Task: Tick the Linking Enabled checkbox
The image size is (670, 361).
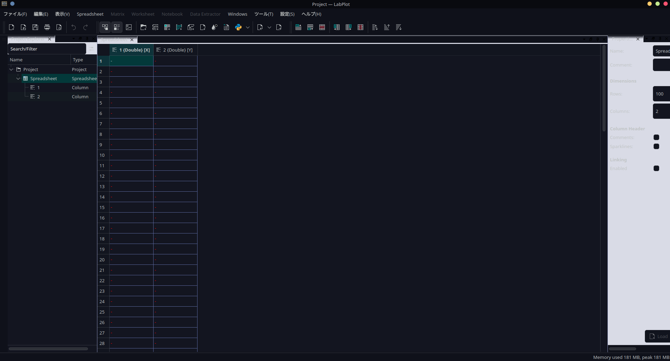Action: point(656,168)
